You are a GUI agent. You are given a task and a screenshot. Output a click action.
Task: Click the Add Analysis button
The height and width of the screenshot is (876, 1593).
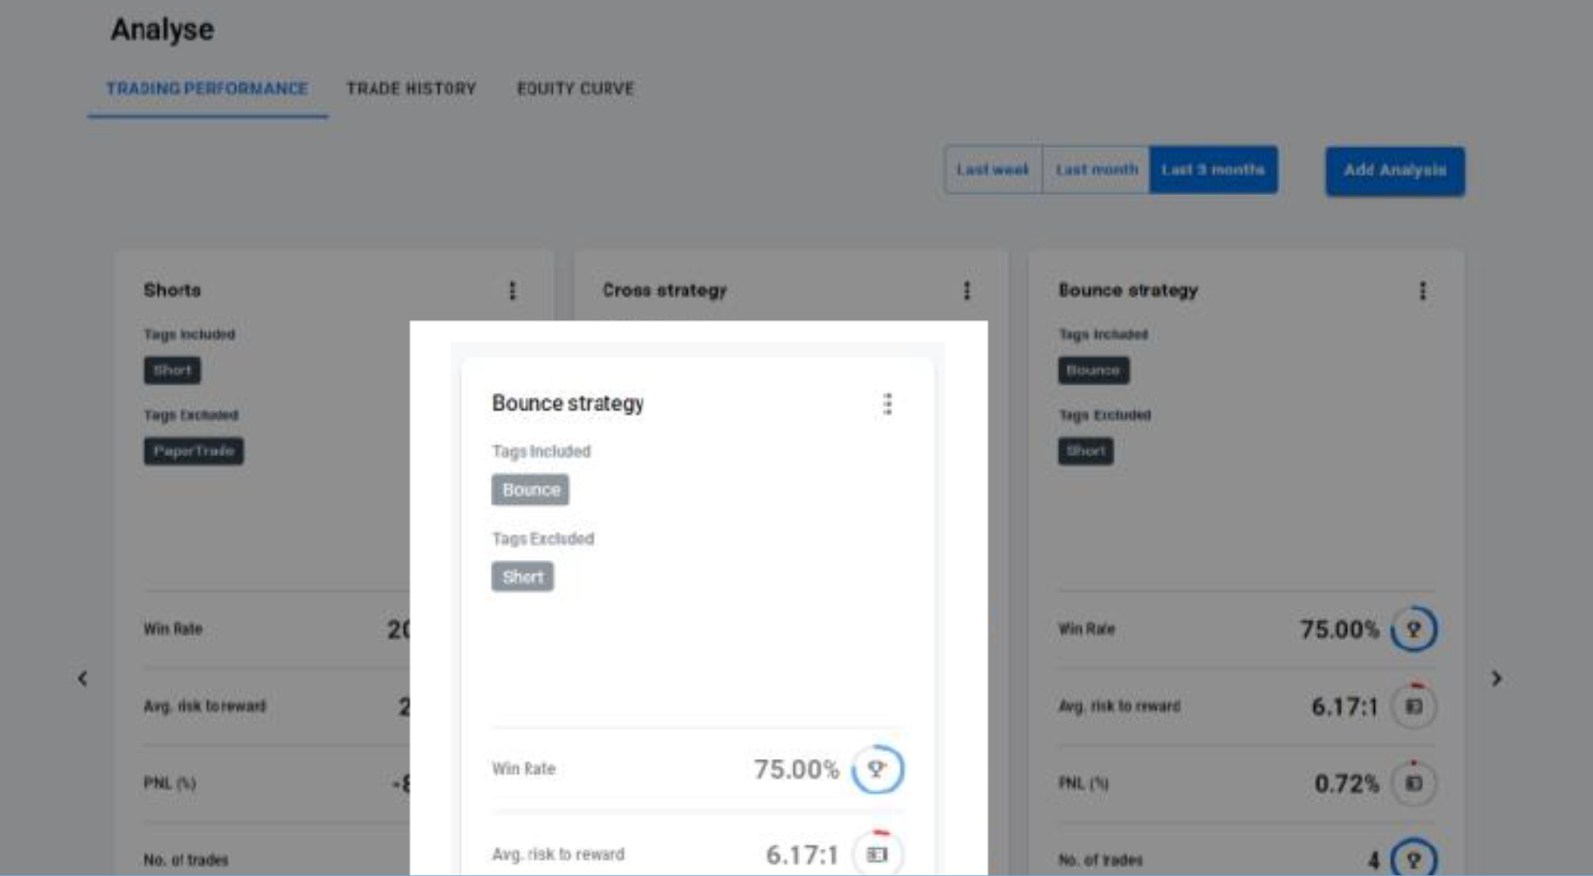click(x=1395, y=170)
